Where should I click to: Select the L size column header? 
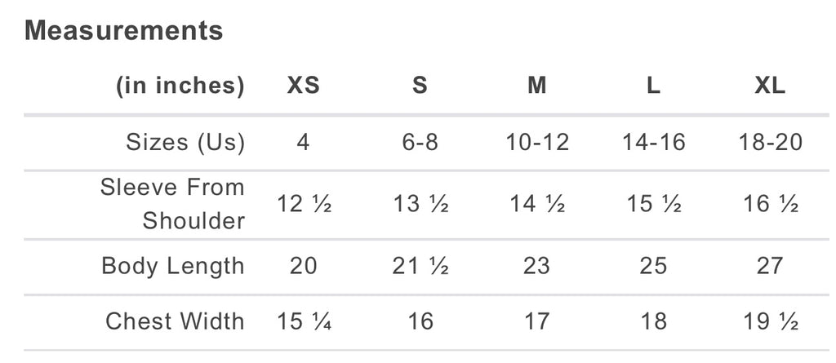pos(653,86)
